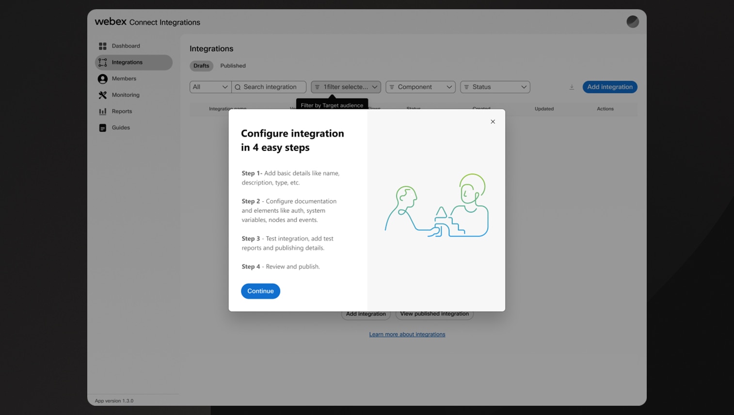Click the Dashboard grid icon in sidebar
734x415 pixels.
102,46
